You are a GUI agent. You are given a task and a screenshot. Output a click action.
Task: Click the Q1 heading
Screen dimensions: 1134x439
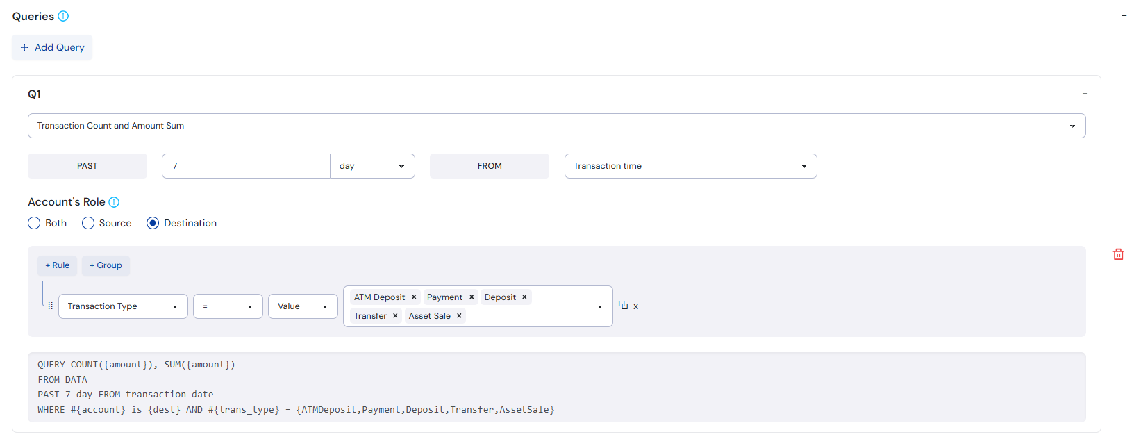34,94
